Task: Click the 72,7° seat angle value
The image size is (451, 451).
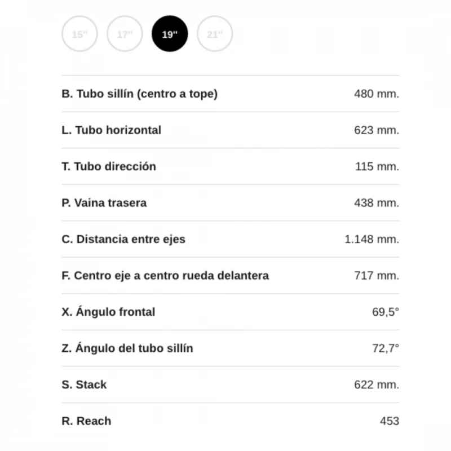Action: tap(385, 348)
